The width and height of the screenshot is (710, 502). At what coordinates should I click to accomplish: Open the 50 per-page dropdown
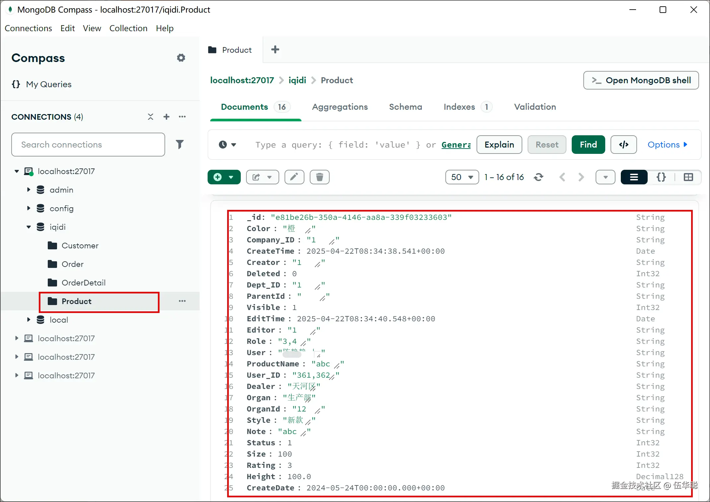tap(462, 177)
